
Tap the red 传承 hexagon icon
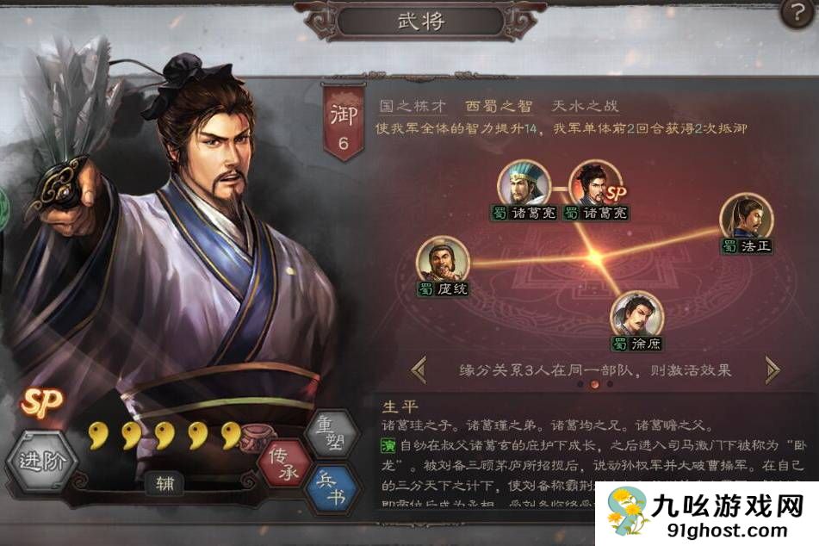[285, 462]
